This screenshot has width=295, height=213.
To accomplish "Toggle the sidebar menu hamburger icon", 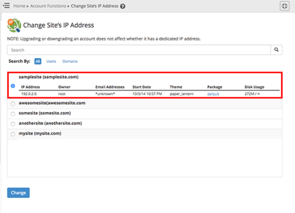I will click(6, 5).
